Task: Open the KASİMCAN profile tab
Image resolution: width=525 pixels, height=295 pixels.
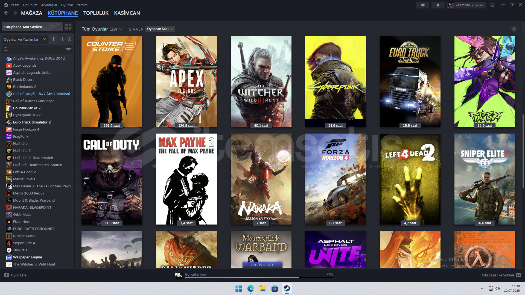Action: coord(127,13)
